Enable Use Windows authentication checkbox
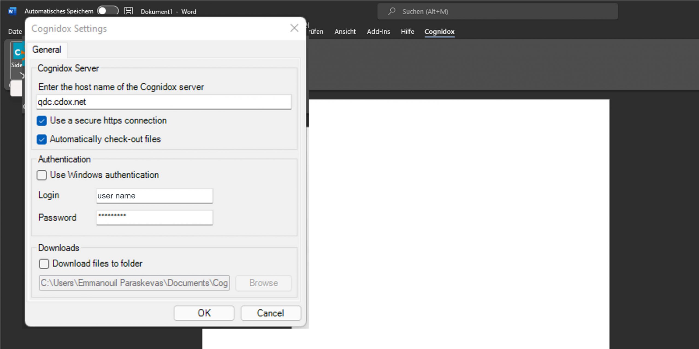This screenshot has height=349, width=699. pos(42,175)
